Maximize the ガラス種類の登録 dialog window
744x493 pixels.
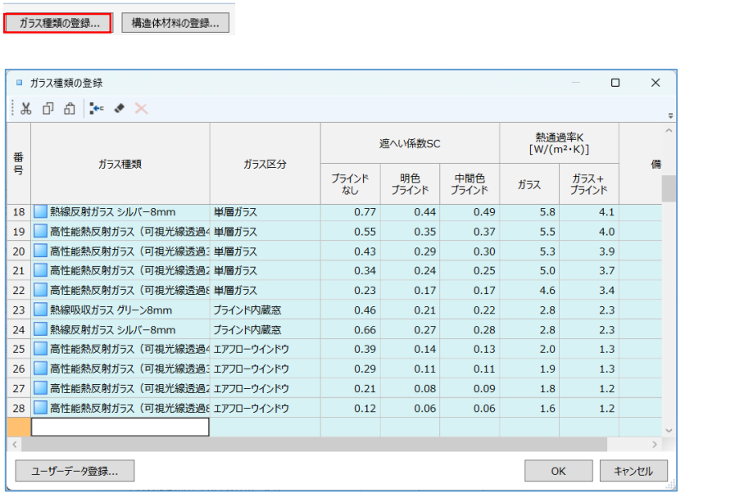(615, 83)
